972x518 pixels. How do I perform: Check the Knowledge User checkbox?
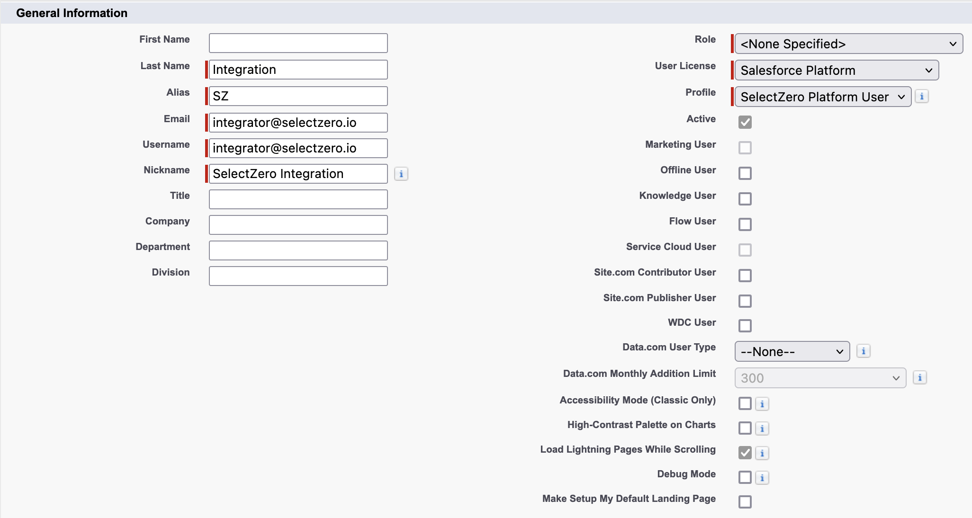coord(745,199)
